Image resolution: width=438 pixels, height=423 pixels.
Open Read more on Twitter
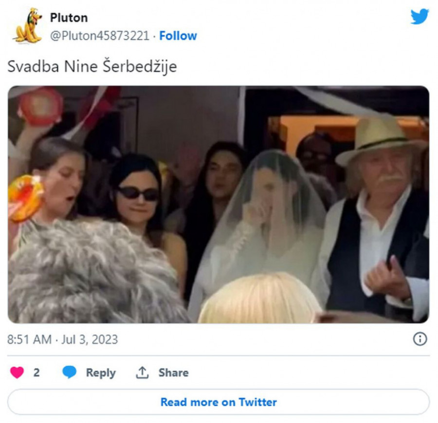pos(219,402)
